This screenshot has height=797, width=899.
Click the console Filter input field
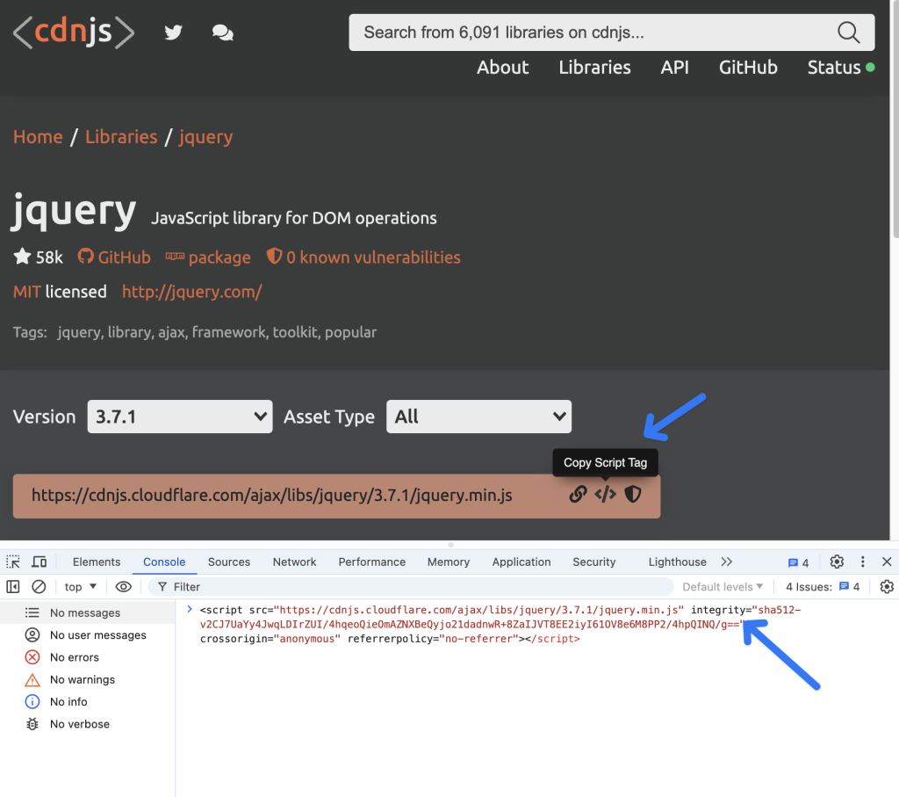pos(413,587)
